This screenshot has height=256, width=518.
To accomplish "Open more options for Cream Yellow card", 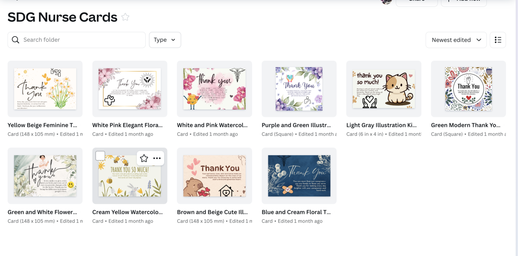I will [157, 158].
